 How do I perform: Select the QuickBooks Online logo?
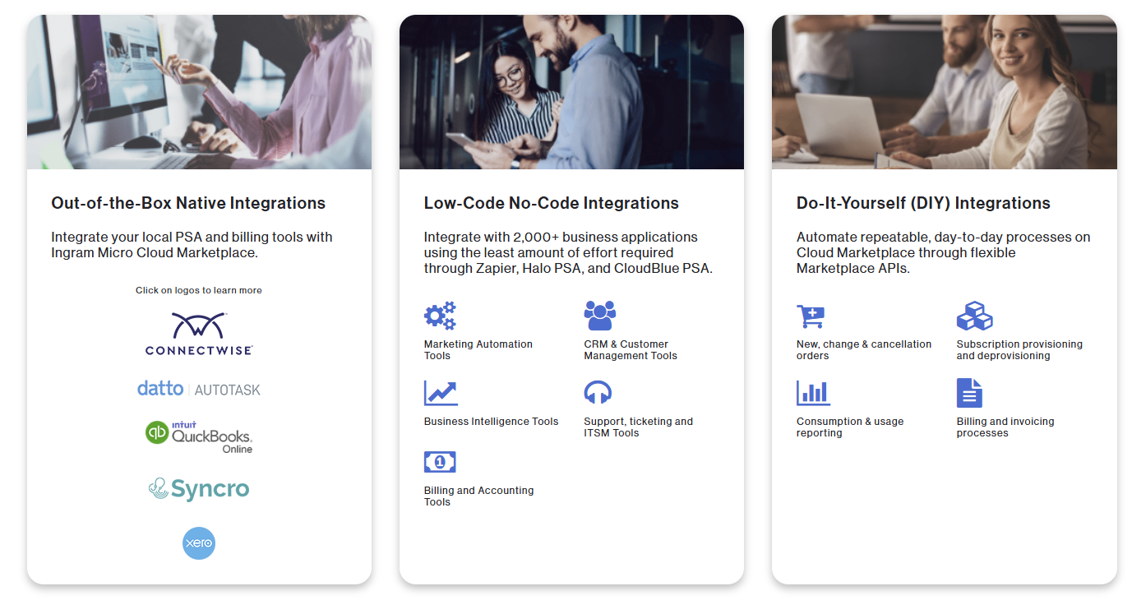[199, 436]
